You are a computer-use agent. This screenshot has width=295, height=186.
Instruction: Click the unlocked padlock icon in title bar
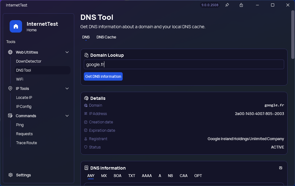click(241, 5)
